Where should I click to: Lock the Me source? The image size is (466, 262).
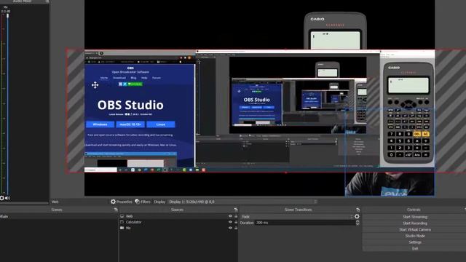click(236, 228)
